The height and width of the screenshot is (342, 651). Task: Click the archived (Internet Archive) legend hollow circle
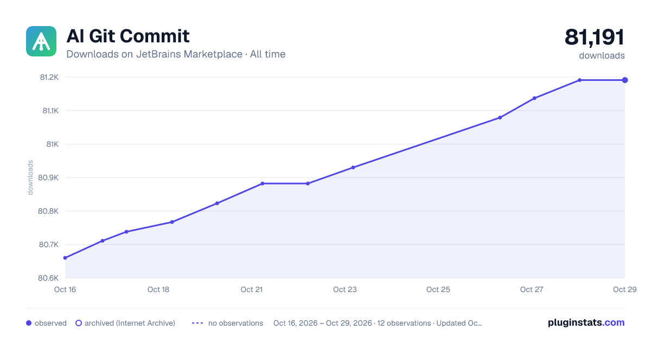click(79, 323)
